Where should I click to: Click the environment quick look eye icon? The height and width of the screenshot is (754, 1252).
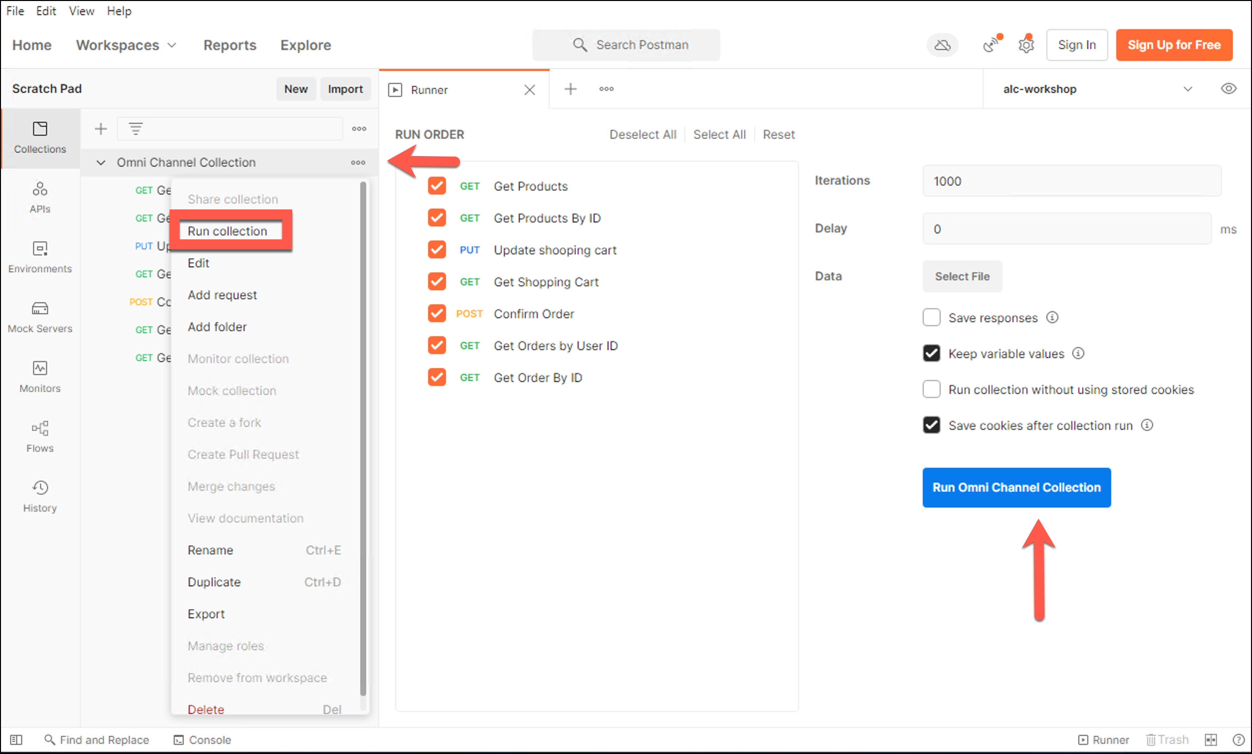[x=1228, y=89]
